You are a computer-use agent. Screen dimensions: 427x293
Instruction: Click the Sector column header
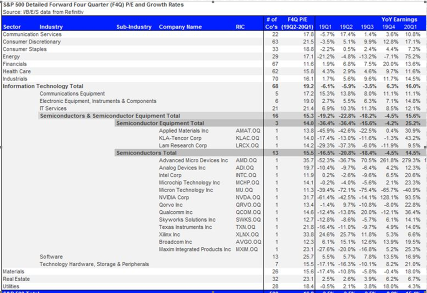tap(12, 27)
